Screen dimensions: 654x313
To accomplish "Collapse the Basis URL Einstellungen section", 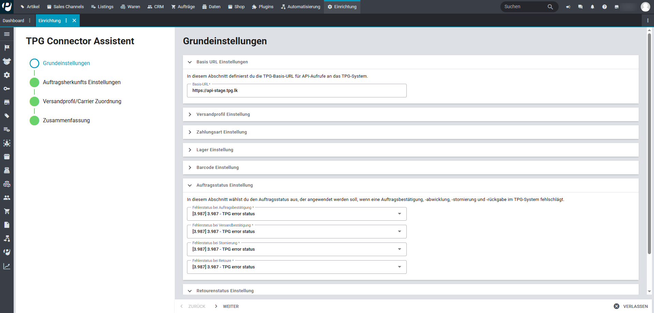I will click(410, 62).
